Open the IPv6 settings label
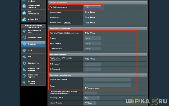The height and width of the screenshot is (106, 169). click(x=30, y=50)
